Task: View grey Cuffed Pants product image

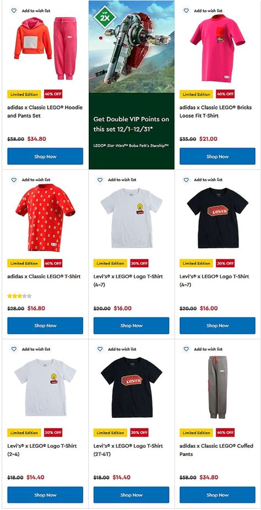Action: tap(218, 387)
